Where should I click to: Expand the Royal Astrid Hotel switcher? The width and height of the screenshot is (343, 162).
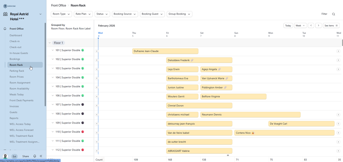click(40, 14)
